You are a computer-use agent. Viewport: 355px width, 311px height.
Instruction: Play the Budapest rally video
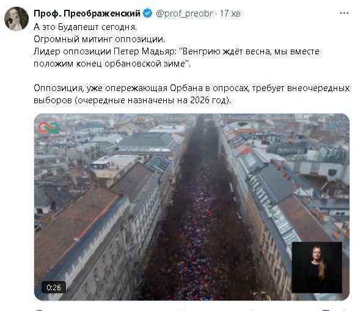(x=192, y=207)
